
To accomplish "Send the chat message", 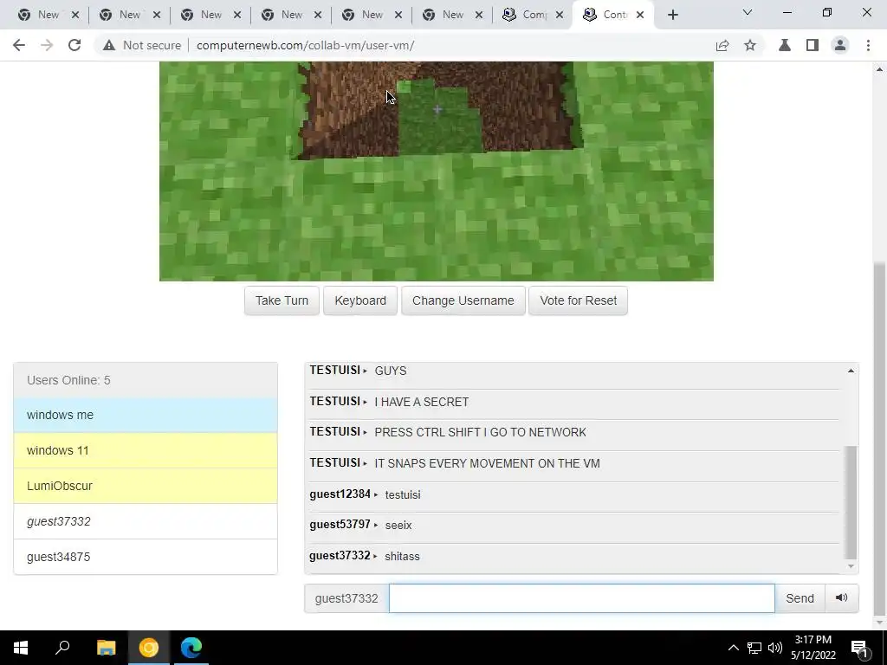I will point(800,598).
